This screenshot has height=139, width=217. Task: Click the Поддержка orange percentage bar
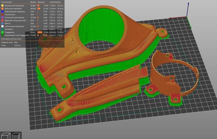coord(40,32)
